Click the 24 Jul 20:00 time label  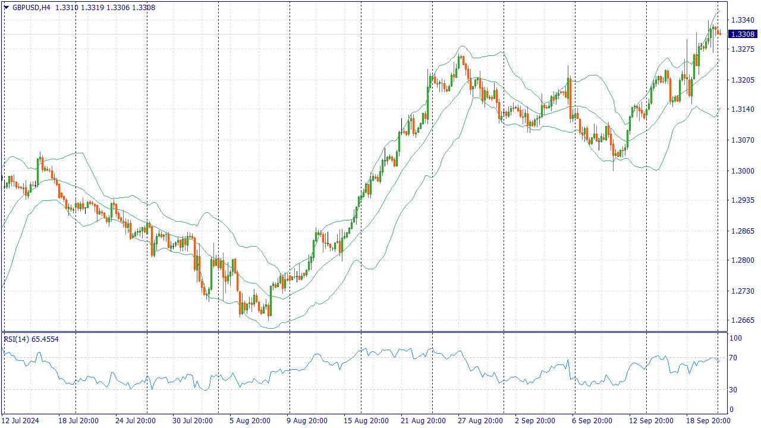(135, 421)
